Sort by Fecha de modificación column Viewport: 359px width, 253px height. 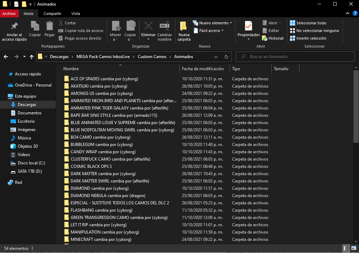coord(202,68)
